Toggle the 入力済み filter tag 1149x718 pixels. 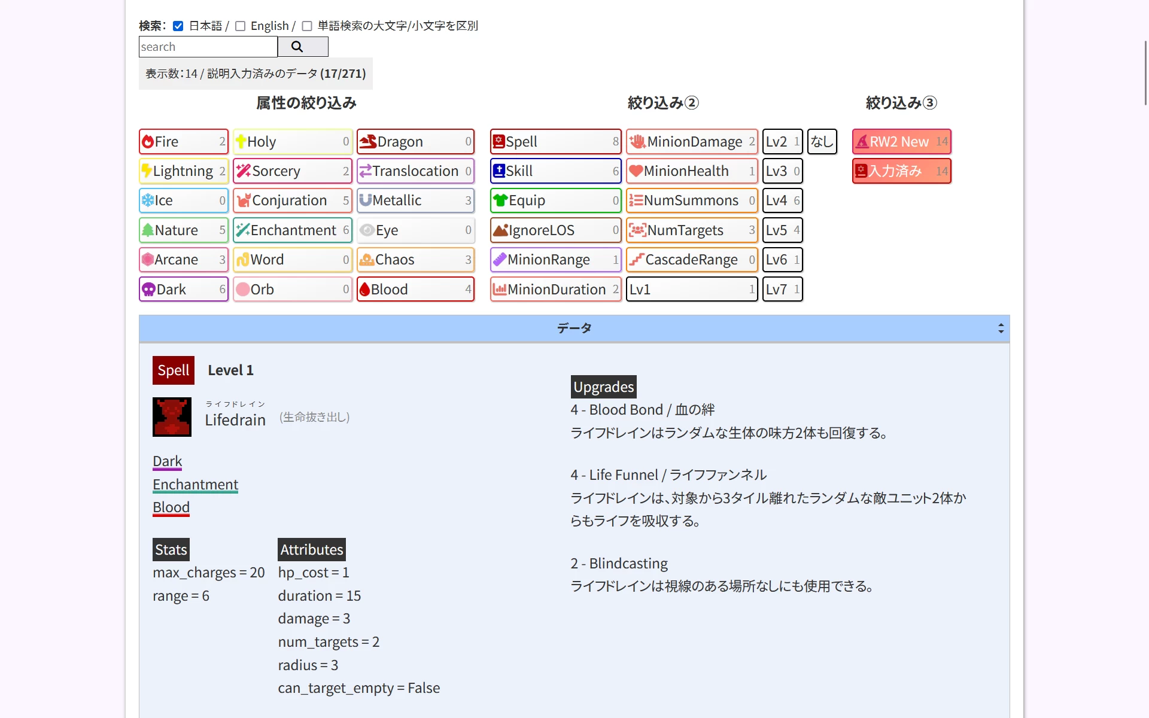click(901, 171)
